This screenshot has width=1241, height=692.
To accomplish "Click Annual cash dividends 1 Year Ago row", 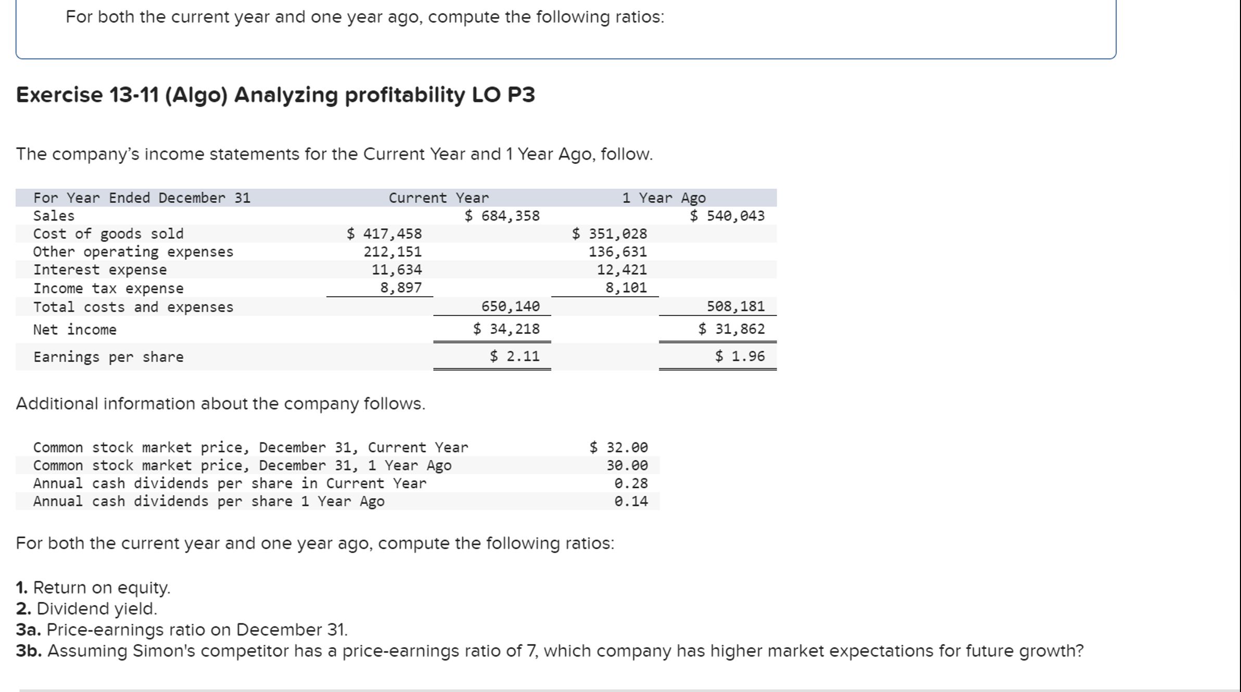I will tap(209, 500).
